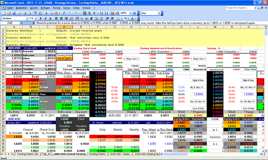Sort descending with the Z-A icon
The height and width of the screenshot is (160, 268).
(x=106, y=13)
